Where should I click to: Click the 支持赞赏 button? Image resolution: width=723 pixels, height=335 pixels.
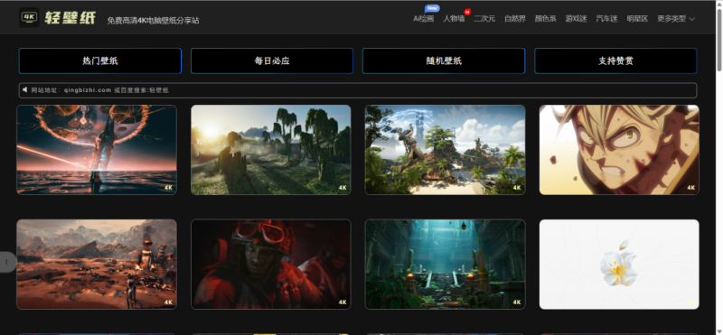615,60
